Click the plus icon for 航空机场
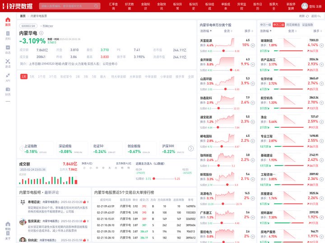Image resolution: width=325 pixels, height=243 pixels. tap(321, 103)
